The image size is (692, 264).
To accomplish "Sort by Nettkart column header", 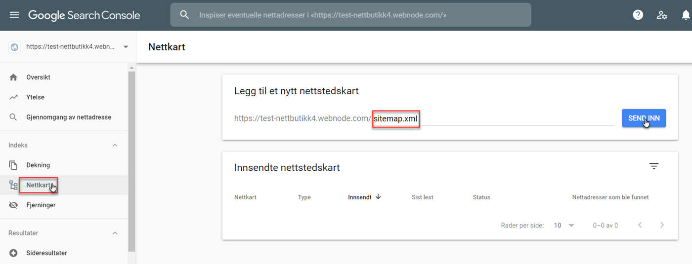I will (245, 197).
